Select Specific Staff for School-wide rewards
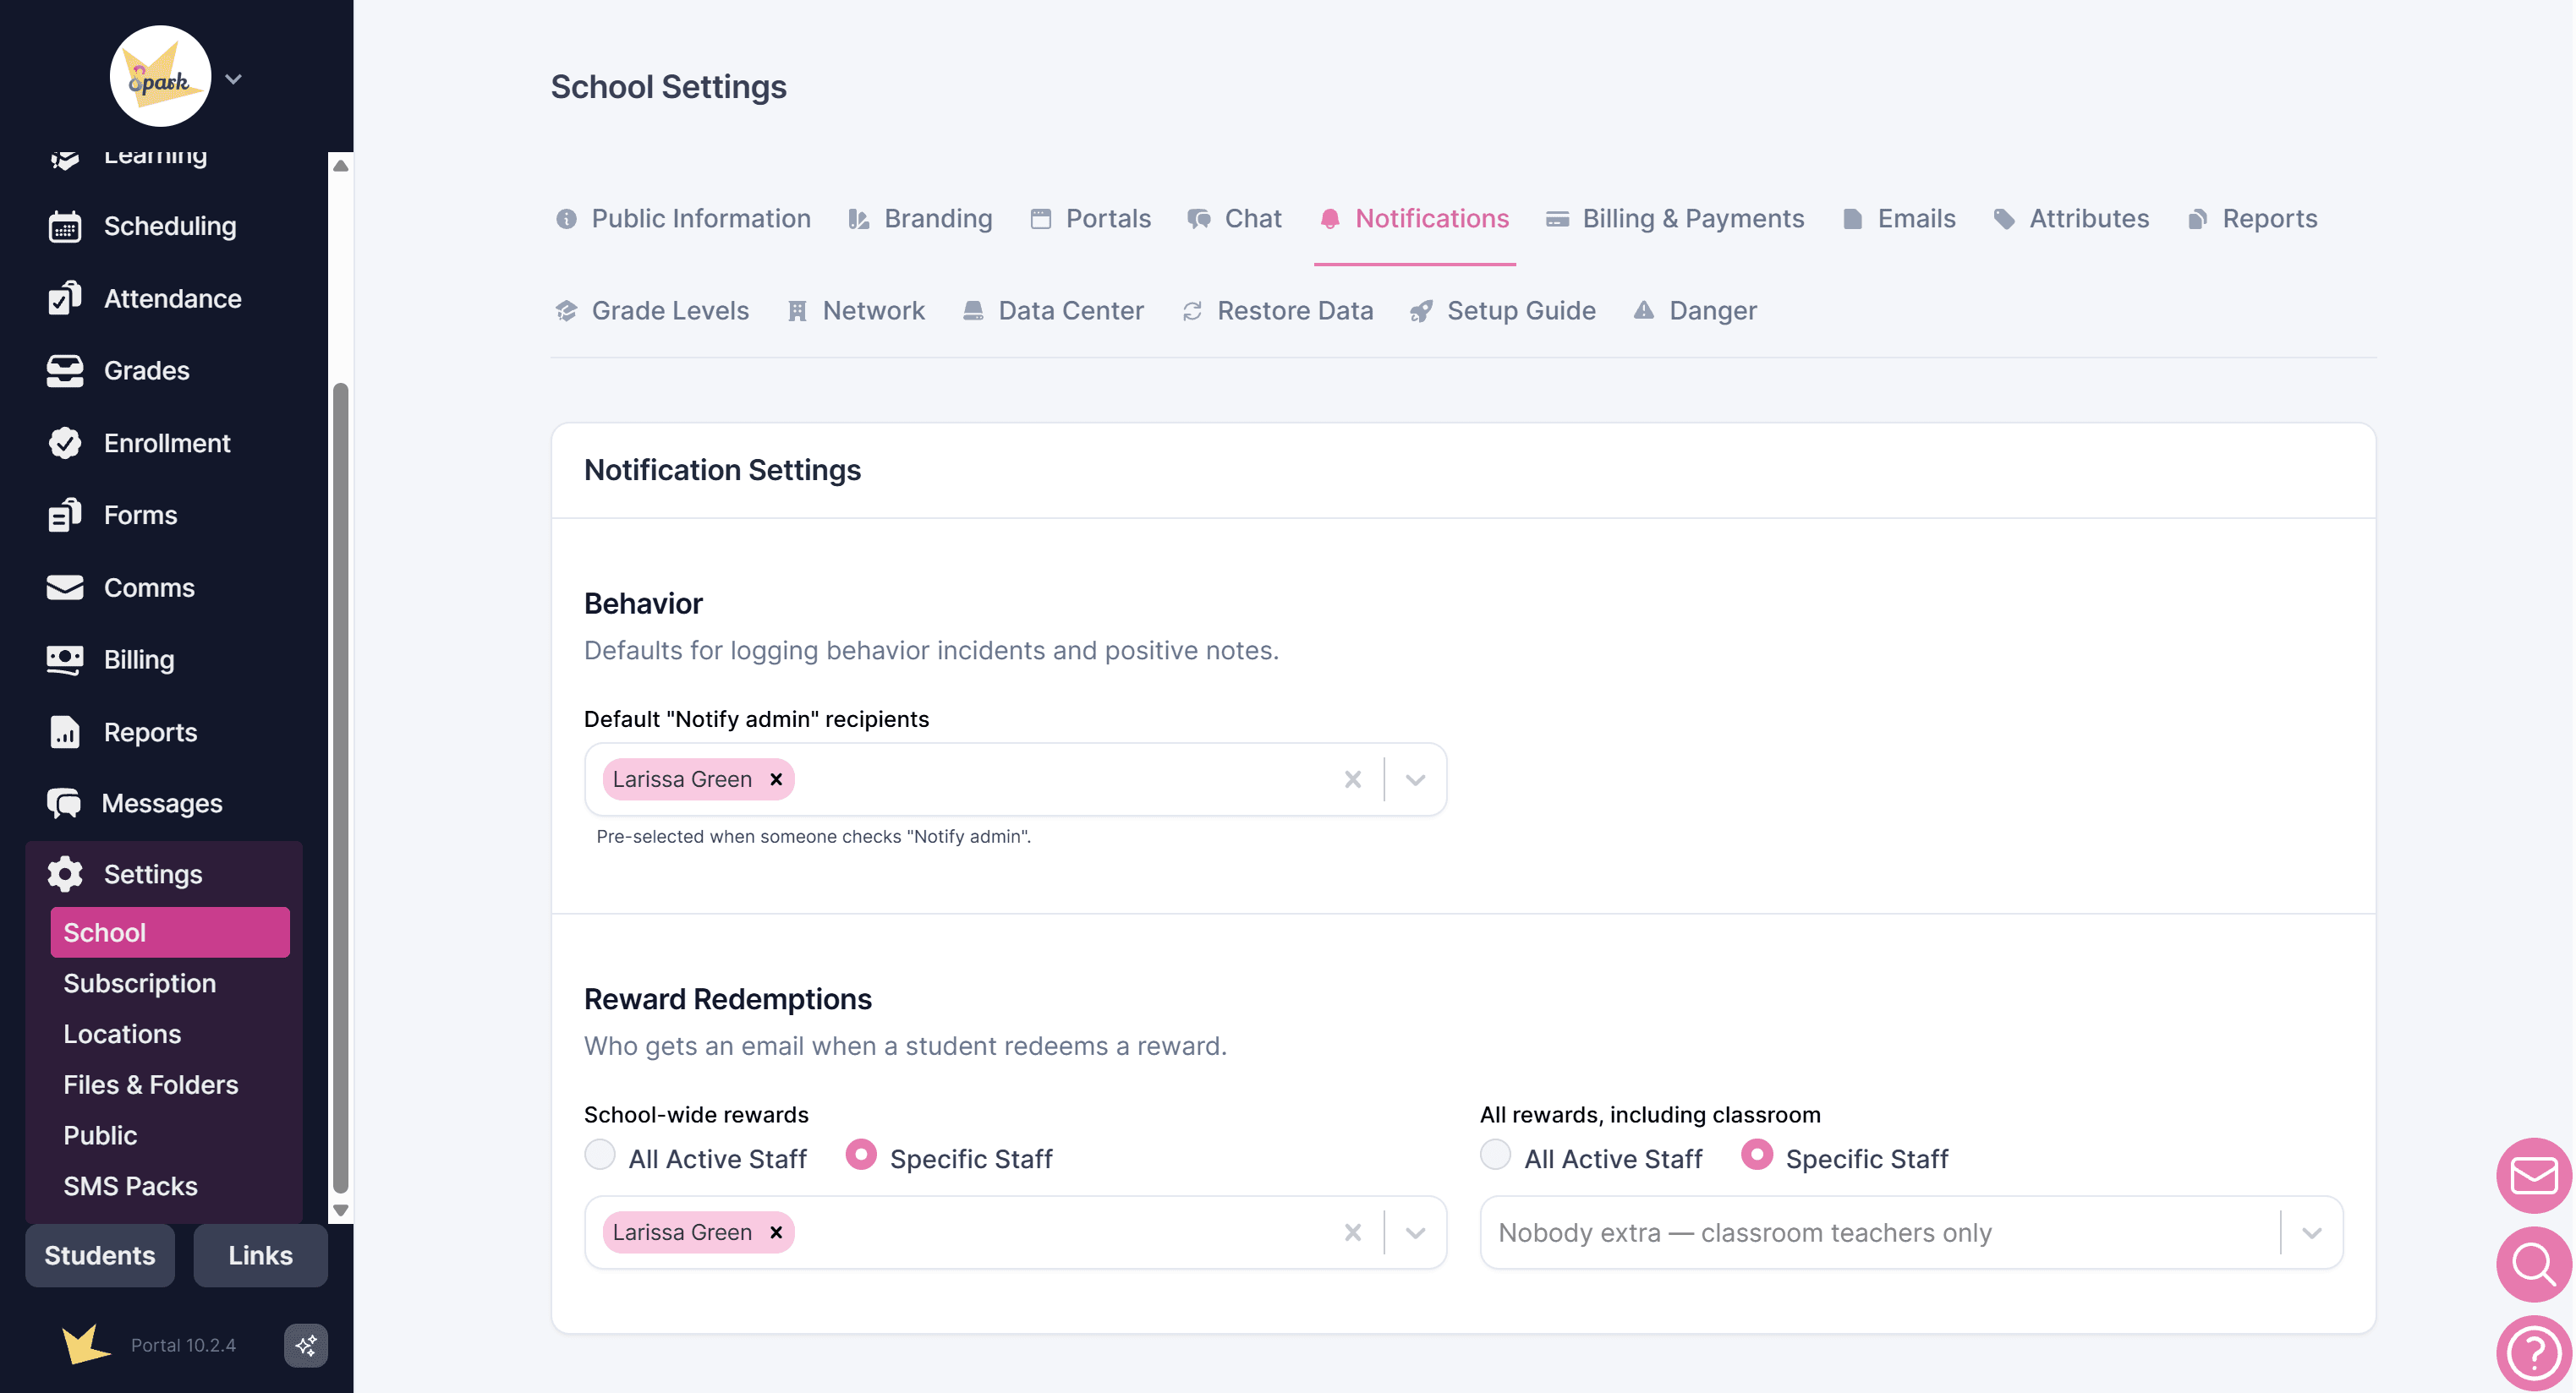The height and width of the screenshot is (1393, 2576). coord(861,1155)
